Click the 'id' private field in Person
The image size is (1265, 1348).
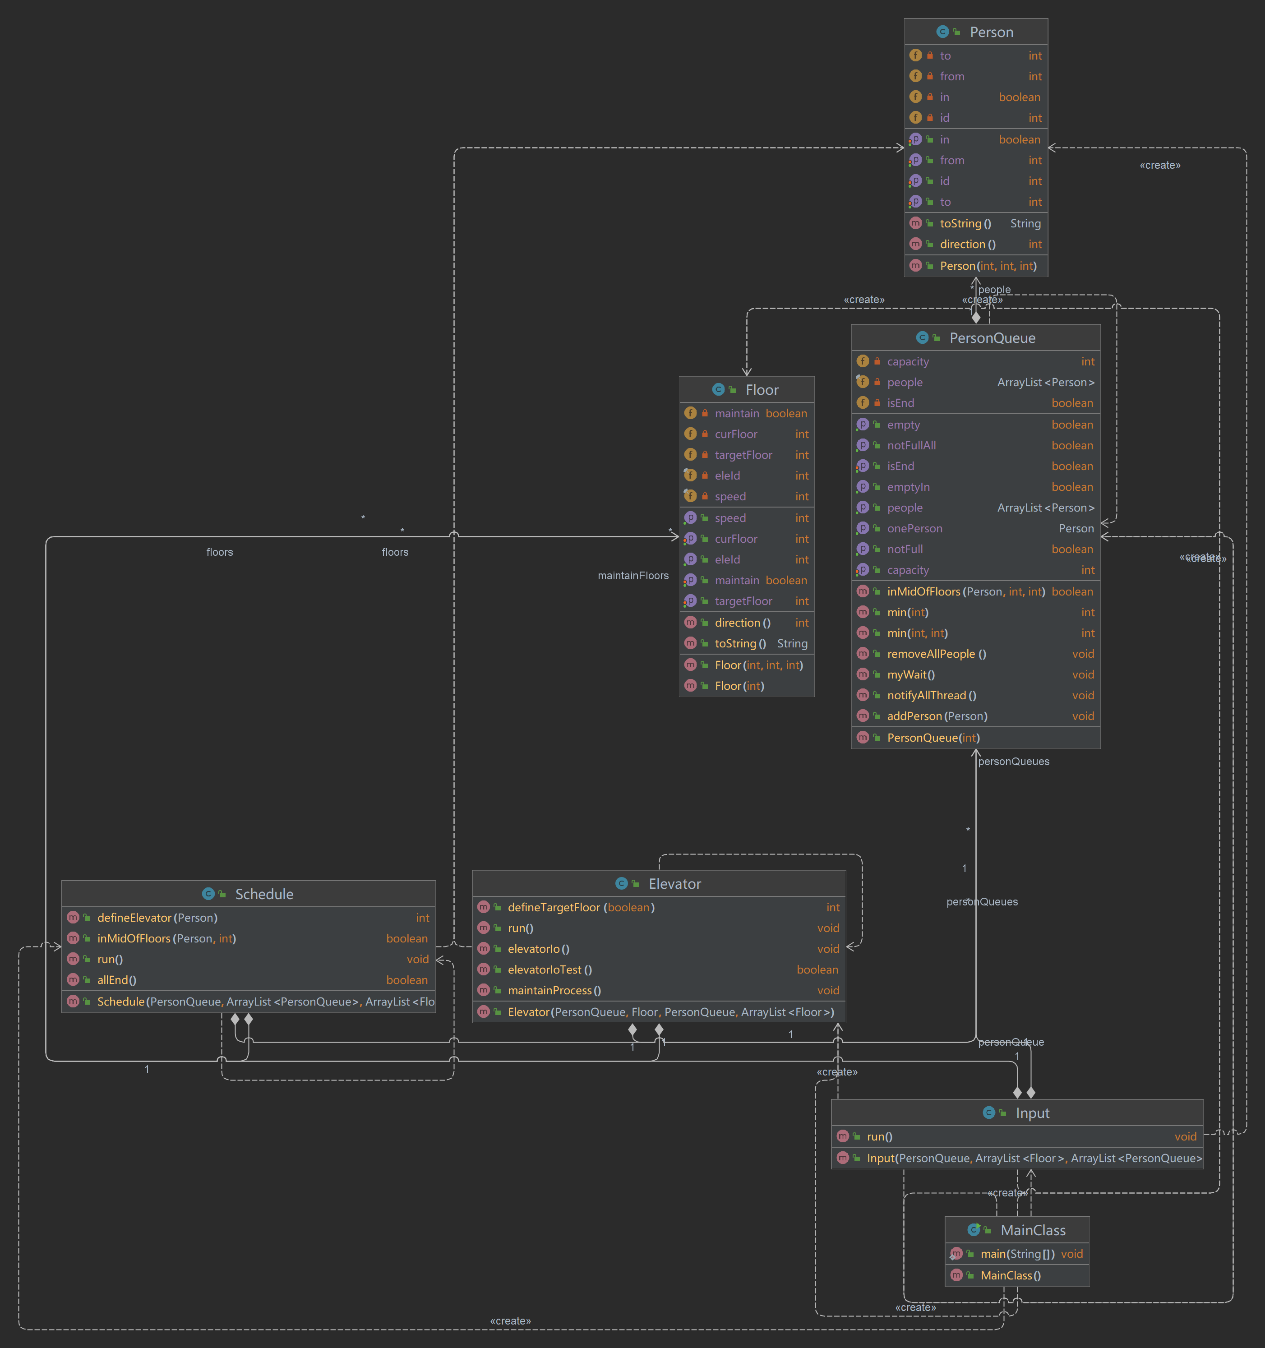coord(976,118)
